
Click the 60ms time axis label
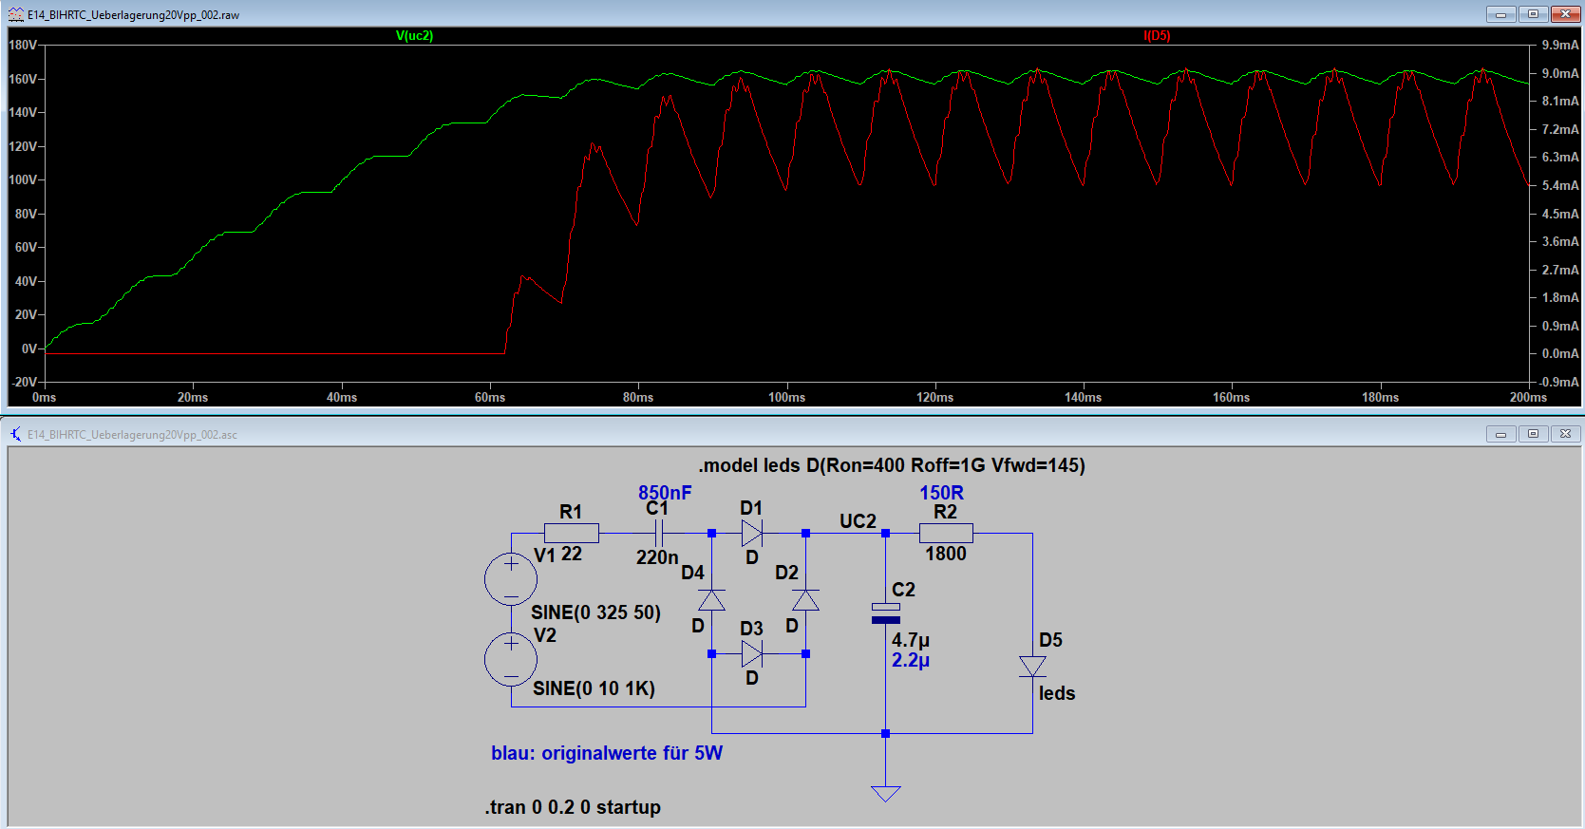coord(490,397)
